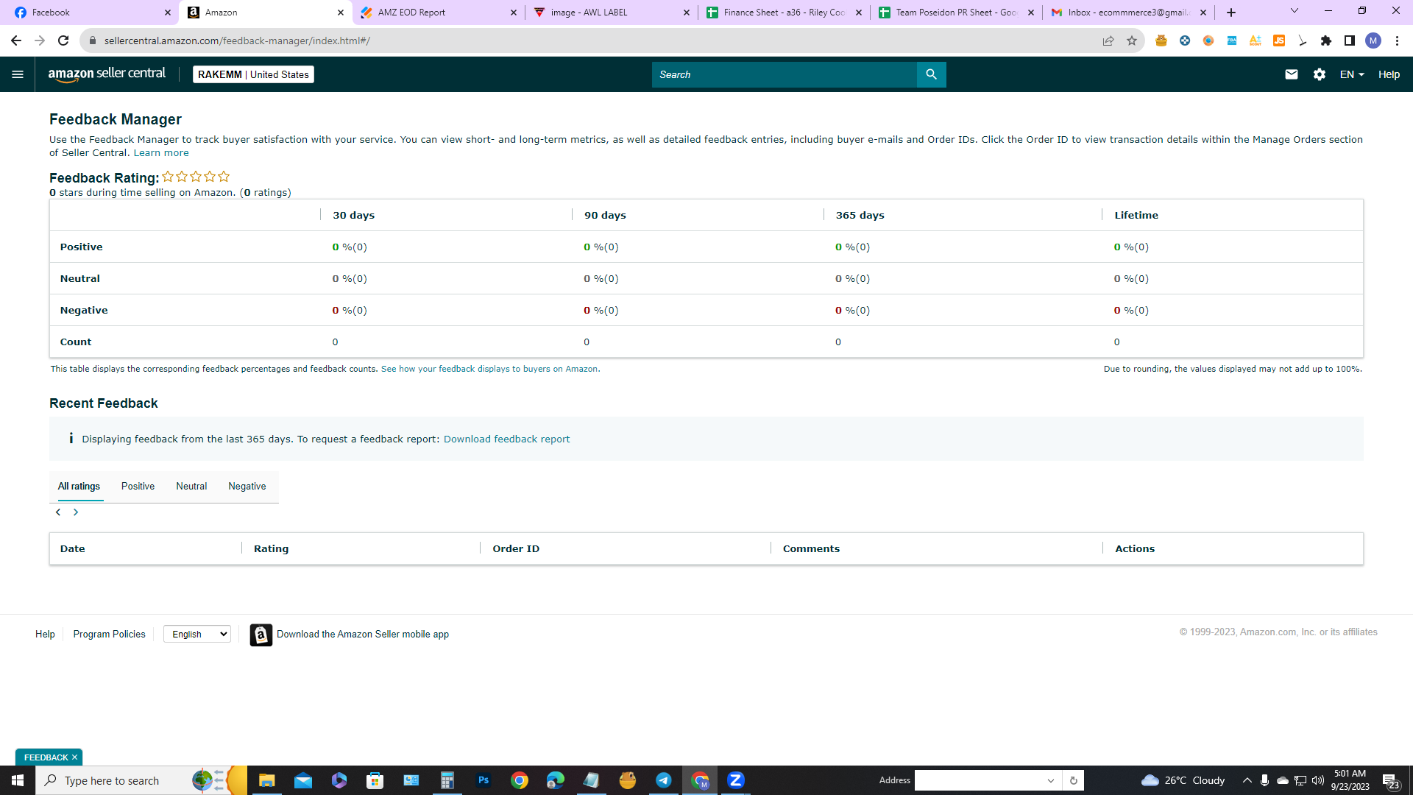Bookmark this page with the star icon
The height and width of the screenshot is (795, 1413).
coord(1132,40)
